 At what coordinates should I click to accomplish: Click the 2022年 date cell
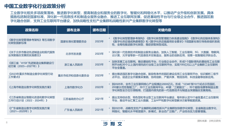(x=99, y=87)
